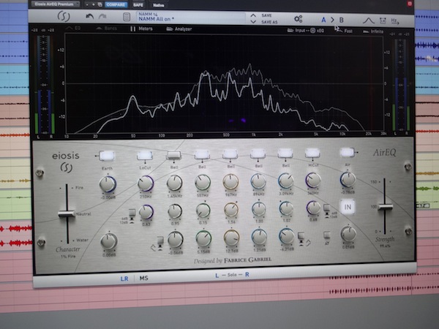Toggle the Air band button

347,153
